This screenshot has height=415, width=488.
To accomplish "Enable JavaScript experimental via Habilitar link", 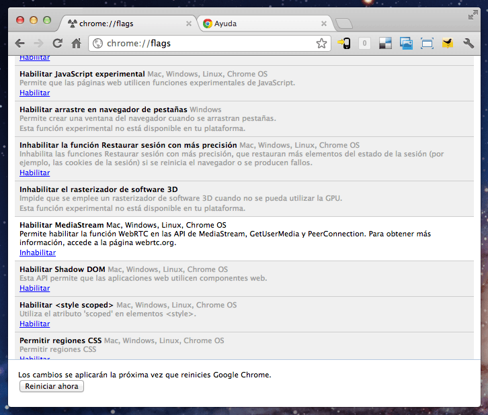I will click(x=34, y=93).
